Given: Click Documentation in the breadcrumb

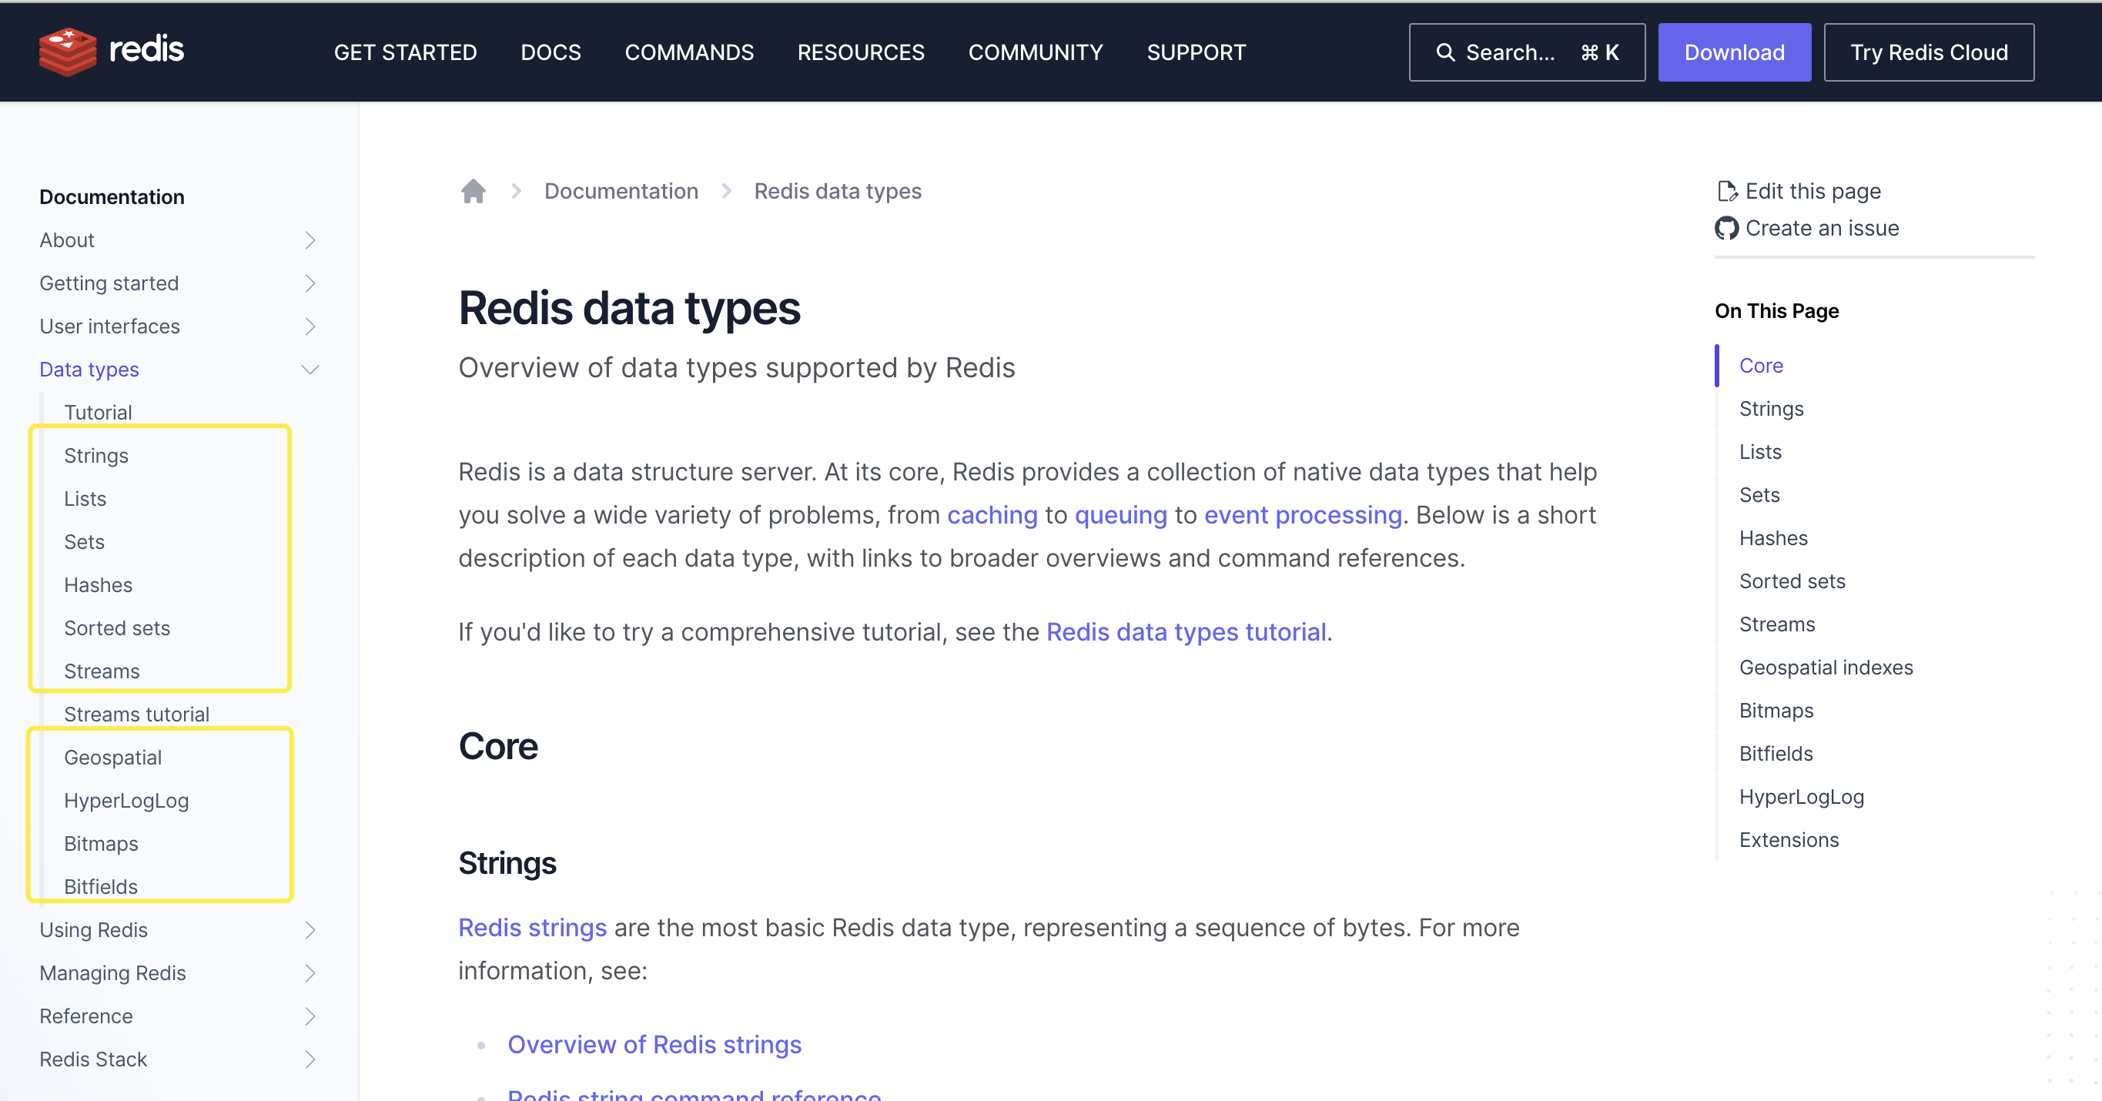Looking at the screenshot, I should pyautogui.click(x=621, y=191).
